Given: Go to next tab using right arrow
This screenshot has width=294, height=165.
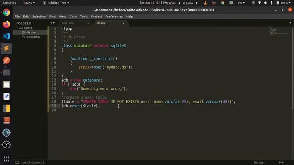Looking at the screenshot, I should (x=54, y=23).
